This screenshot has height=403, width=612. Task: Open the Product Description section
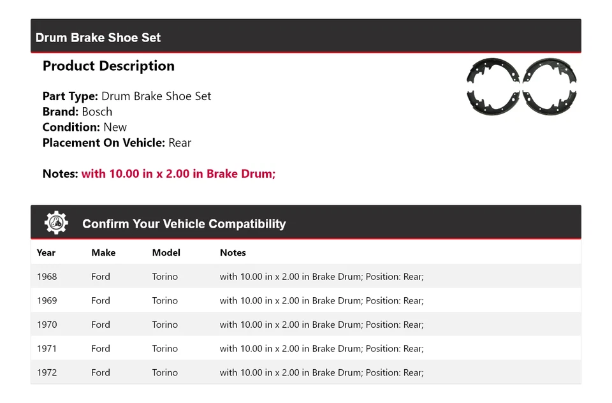tap(108, 66)
